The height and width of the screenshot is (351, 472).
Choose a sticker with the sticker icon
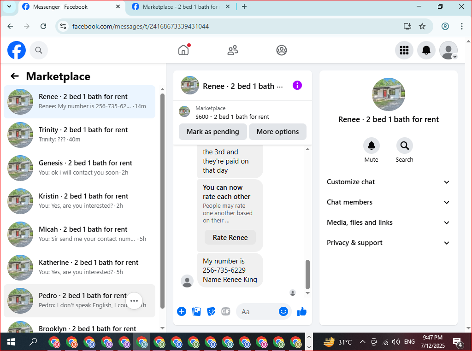pyautogui.click(x=211, y=311)
